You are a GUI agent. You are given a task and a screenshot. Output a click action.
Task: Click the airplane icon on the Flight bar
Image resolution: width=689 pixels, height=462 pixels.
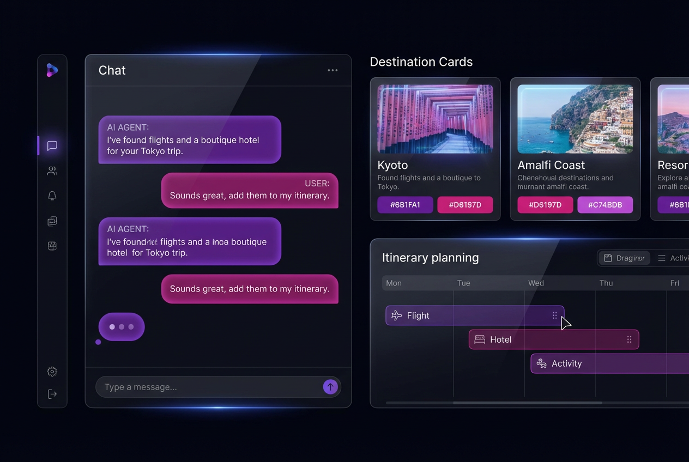click(397, 315)
